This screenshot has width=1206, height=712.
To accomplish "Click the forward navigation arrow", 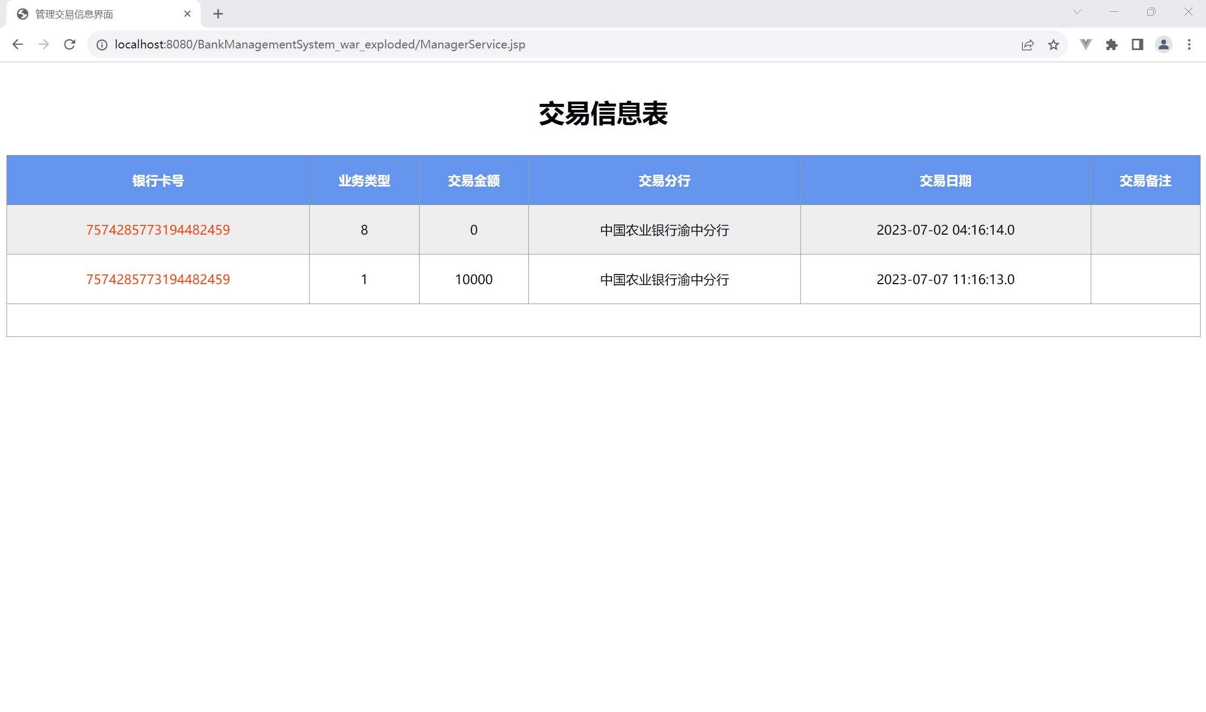I will tap(44, 45).
